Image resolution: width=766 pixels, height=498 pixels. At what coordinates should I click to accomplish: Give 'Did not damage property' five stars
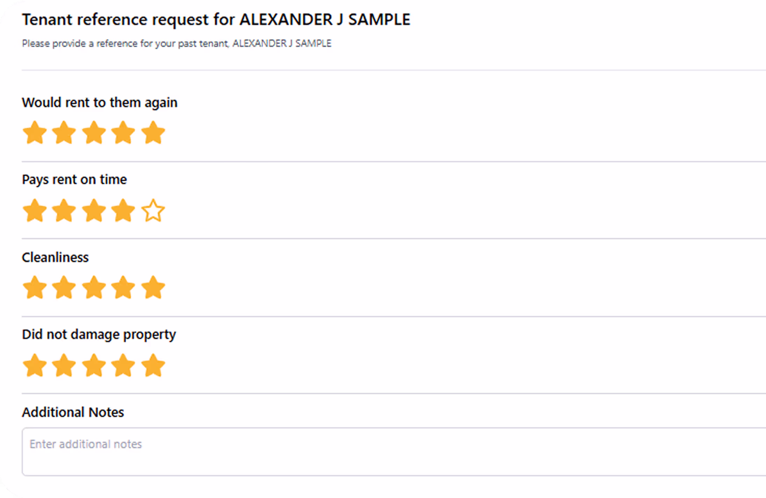tap(153, 366)
